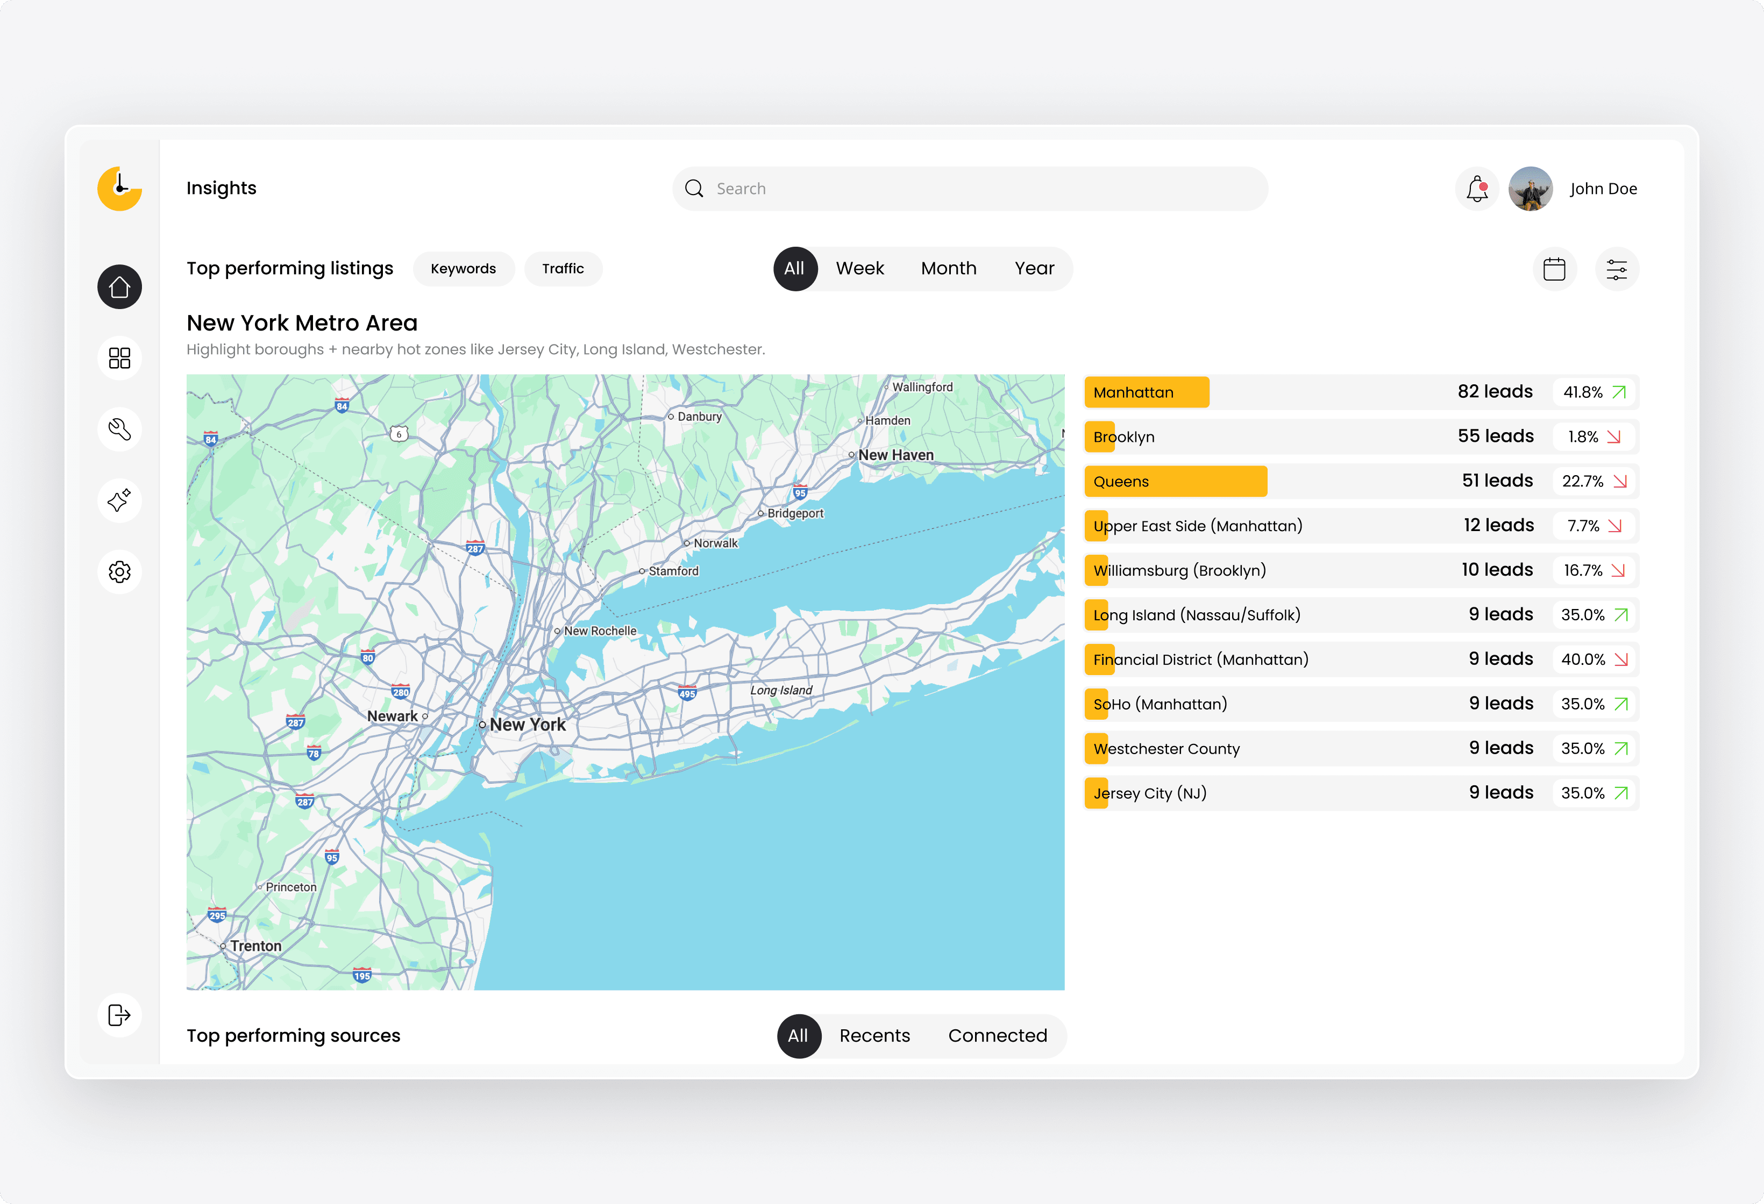Select Financial District (Manhattan) row label
The image size is (1764, 1204).
pyautogui.click(x=1201, y=660)
